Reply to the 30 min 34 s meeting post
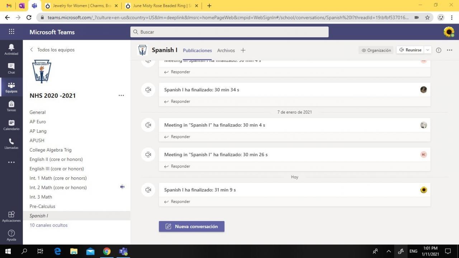 pyautogui.click(x=177, y=101)
